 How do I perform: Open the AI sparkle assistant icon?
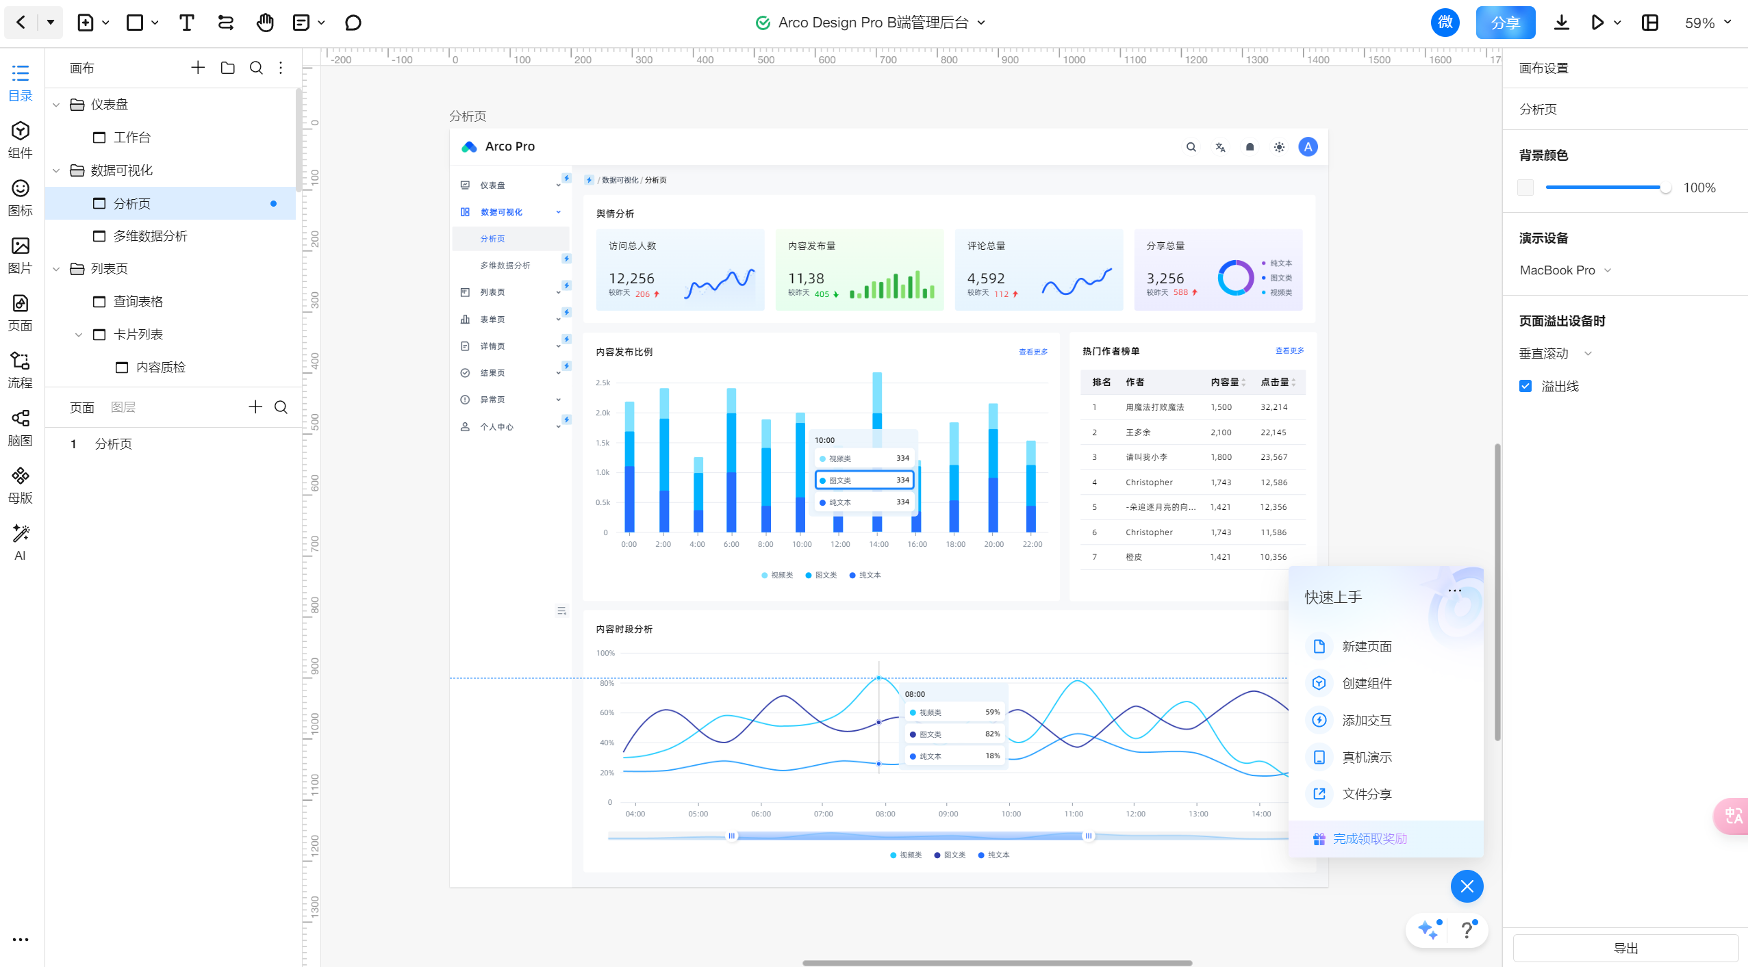pos(1429,929)
